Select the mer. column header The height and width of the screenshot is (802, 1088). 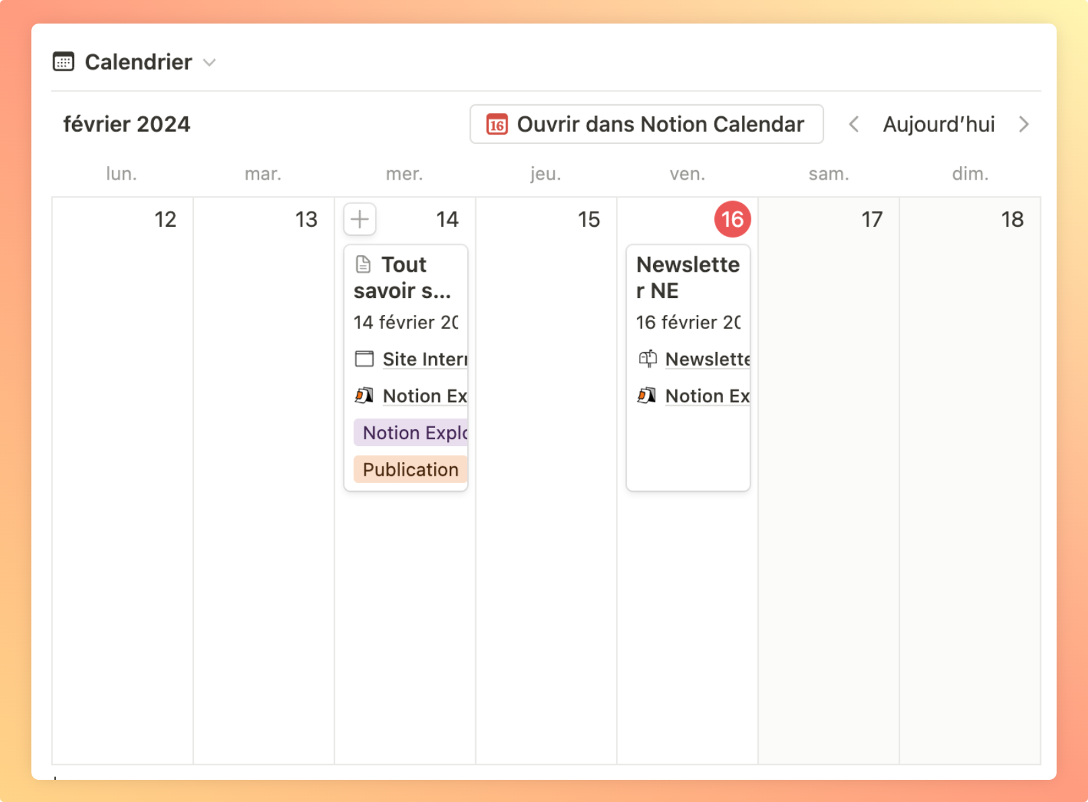tap(404, 174)
